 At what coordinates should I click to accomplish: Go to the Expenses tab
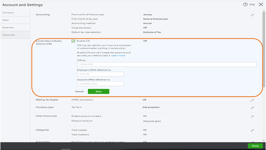point(8,27)
